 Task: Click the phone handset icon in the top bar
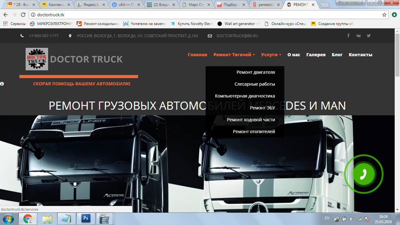(22, 36)
